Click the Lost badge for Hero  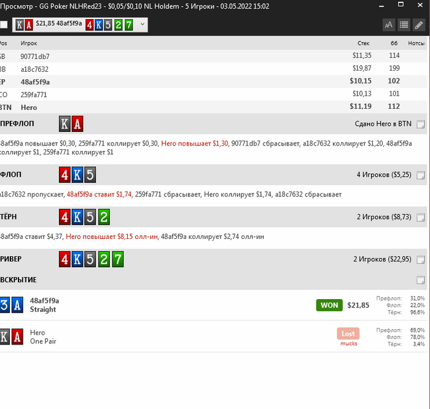coord(348,333)
